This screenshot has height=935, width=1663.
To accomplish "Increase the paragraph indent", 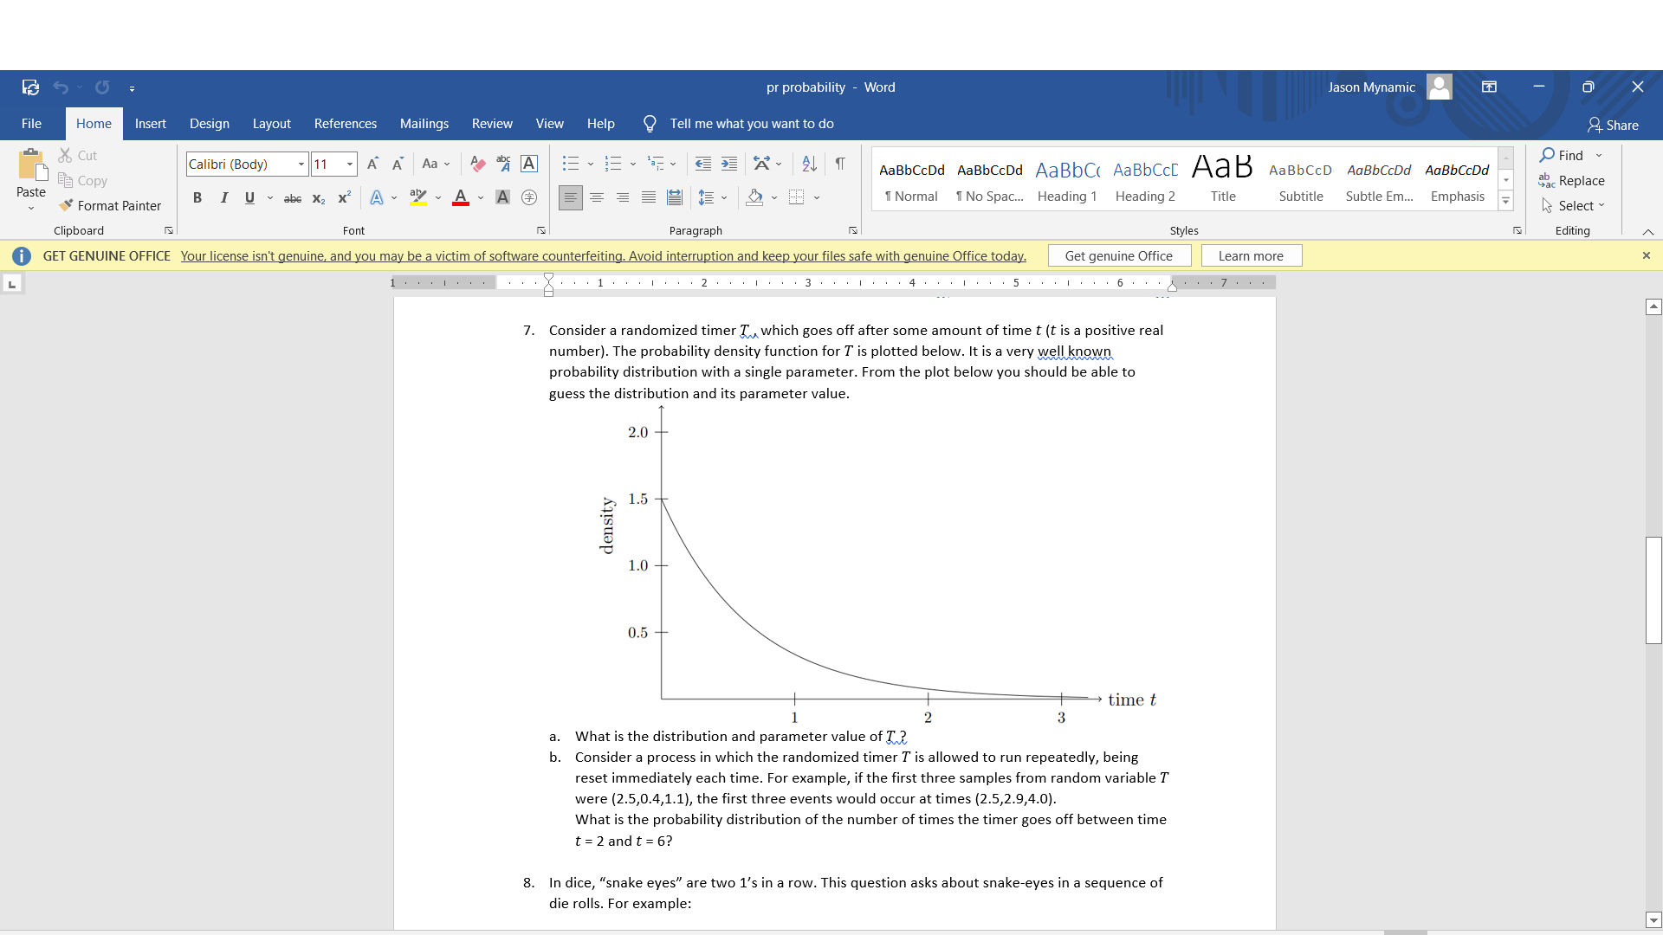I will pyautogui.click(x=728, y=163).
